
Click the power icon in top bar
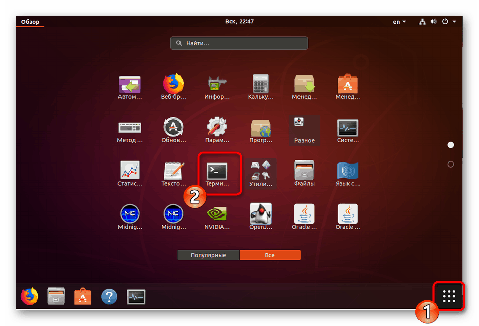click(x=445, y=21)
